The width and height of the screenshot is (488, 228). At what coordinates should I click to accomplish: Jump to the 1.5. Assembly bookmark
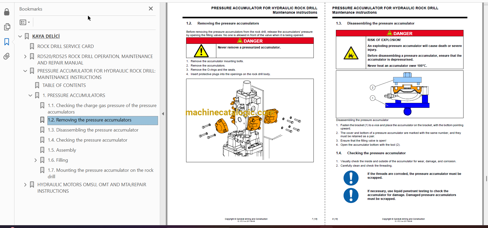click(x=62, y=150)
